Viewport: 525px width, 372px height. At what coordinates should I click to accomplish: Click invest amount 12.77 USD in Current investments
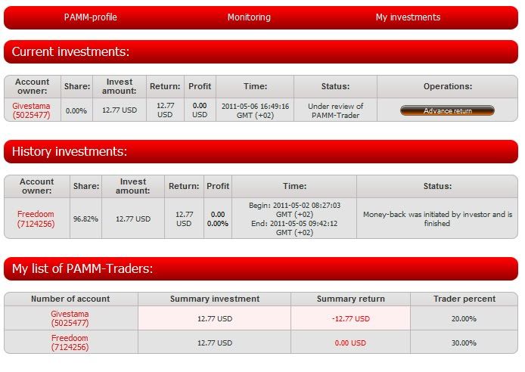point(120,110)
